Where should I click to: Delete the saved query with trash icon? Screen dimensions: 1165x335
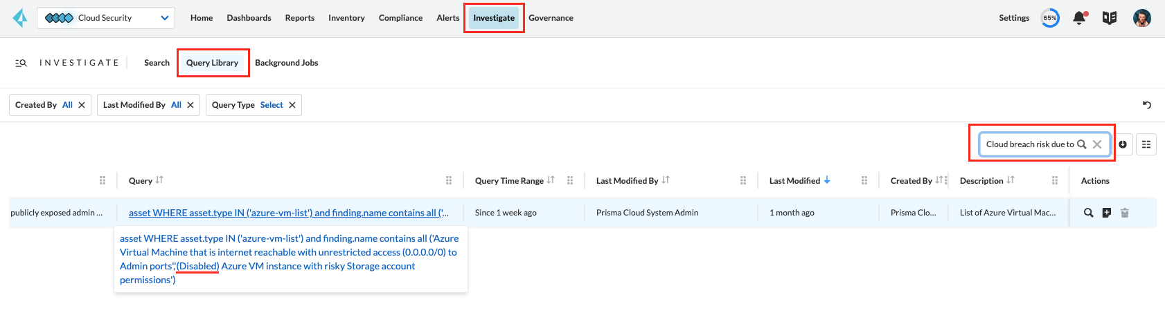tap(1125, 213)
